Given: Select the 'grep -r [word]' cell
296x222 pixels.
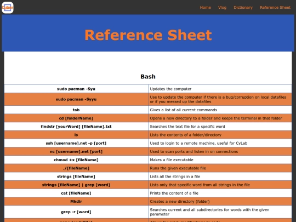Looking at the screenshot, I should [76, 212].
